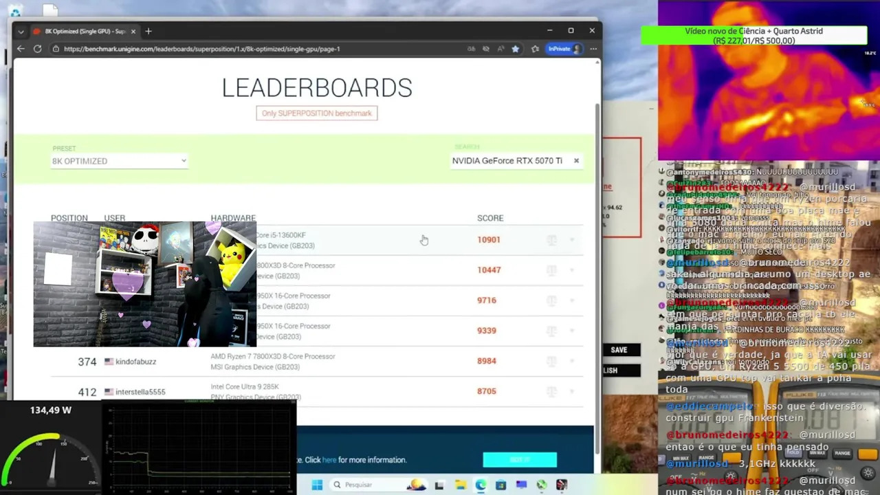
Task: Open user kindofabuzz profile
Action: tap(135, 362)
